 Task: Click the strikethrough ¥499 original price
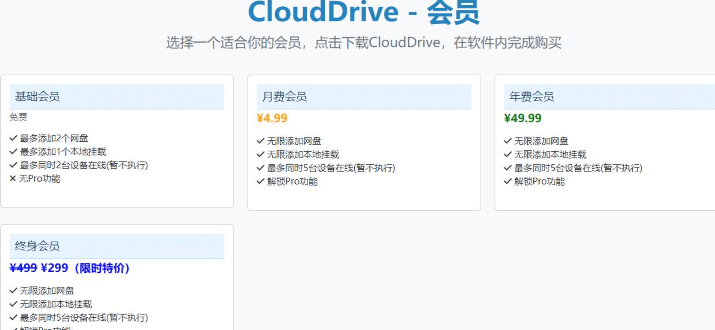pyautogui.click(x=23, y=268)
